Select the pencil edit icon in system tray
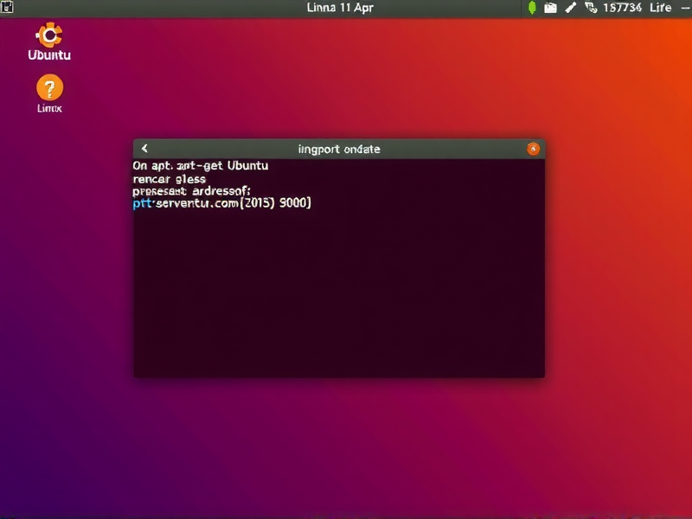The width and height of the screenshot is (692, 519). tap(572, 7)
